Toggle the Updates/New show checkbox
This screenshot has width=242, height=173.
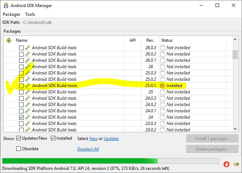[x=18, y=138]
